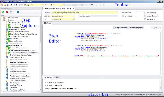164x97 pixels.
Task: Open the Execution ExecuteOnSource dropdown
Action: [74, 16]
